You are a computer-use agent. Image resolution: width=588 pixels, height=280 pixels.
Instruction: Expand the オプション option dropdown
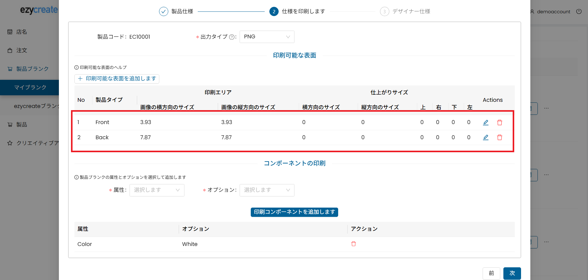(x=267, y=190)
